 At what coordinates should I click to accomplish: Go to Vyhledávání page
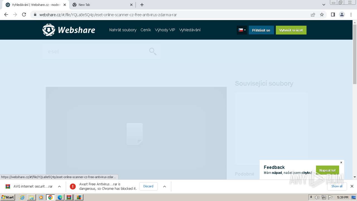[x=190, y=30]
